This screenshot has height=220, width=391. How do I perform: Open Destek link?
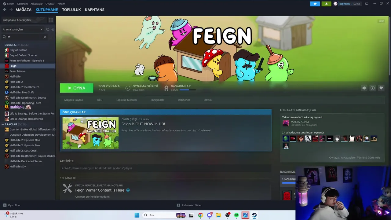point(208,100)
